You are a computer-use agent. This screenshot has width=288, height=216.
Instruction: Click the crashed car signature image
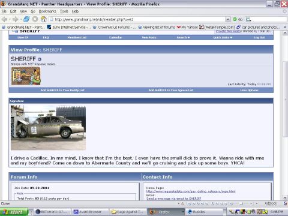(x=48, y=128)
